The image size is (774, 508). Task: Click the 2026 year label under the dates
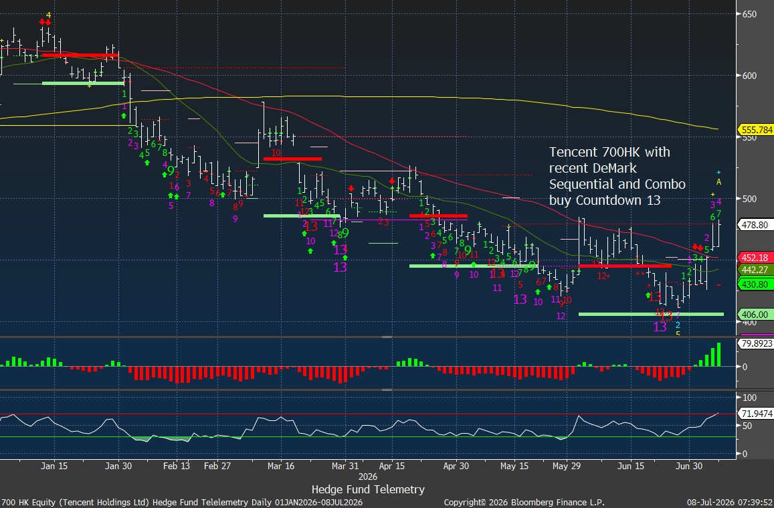coord(368,477)
